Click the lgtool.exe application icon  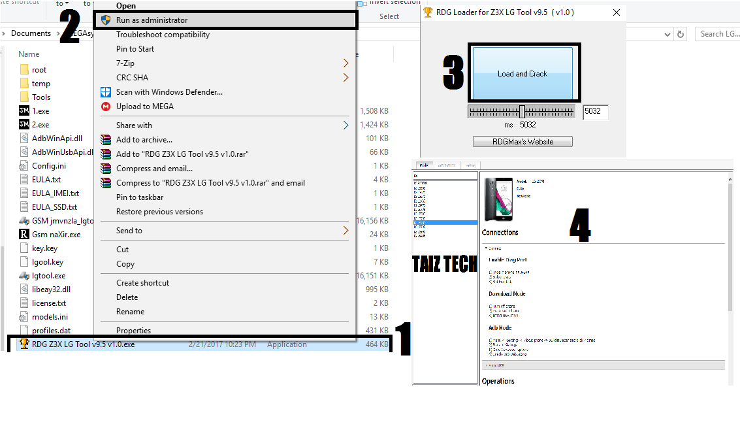pyautogui.click(x=24, y=276)
